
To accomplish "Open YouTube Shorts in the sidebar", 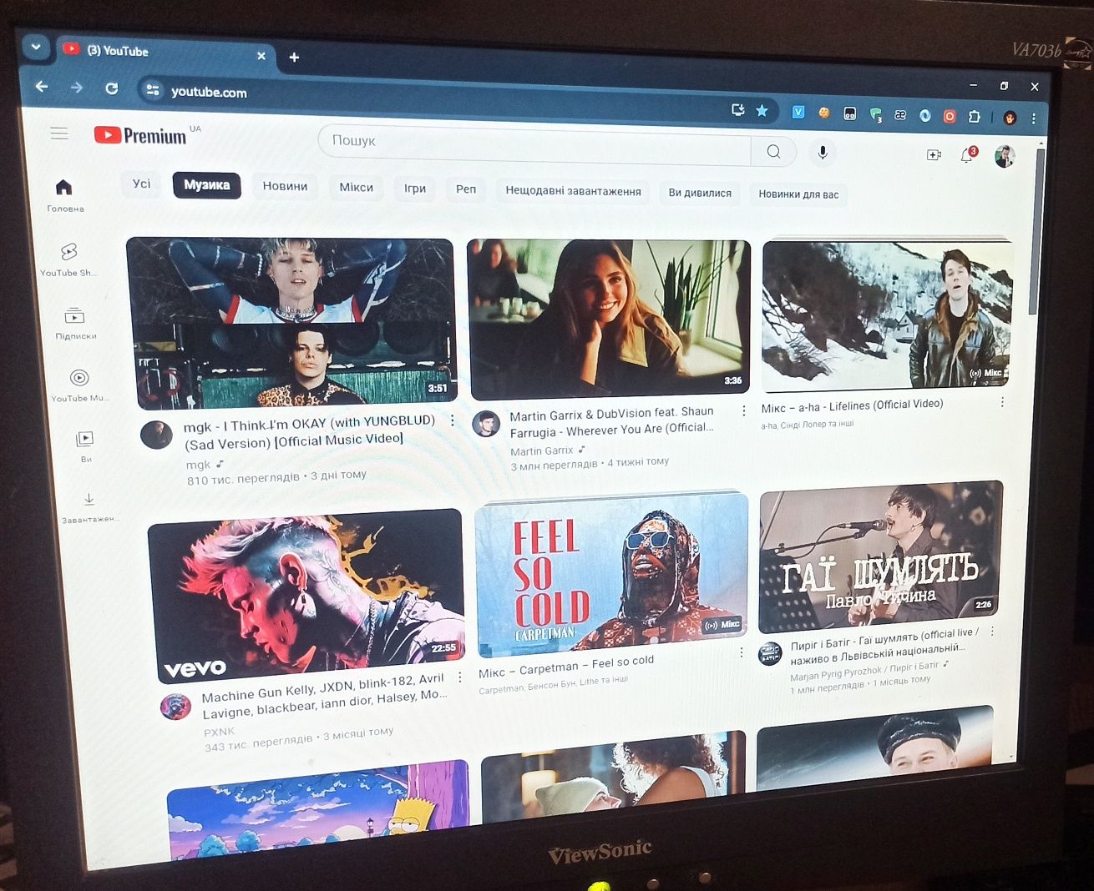I will (68, 259).
